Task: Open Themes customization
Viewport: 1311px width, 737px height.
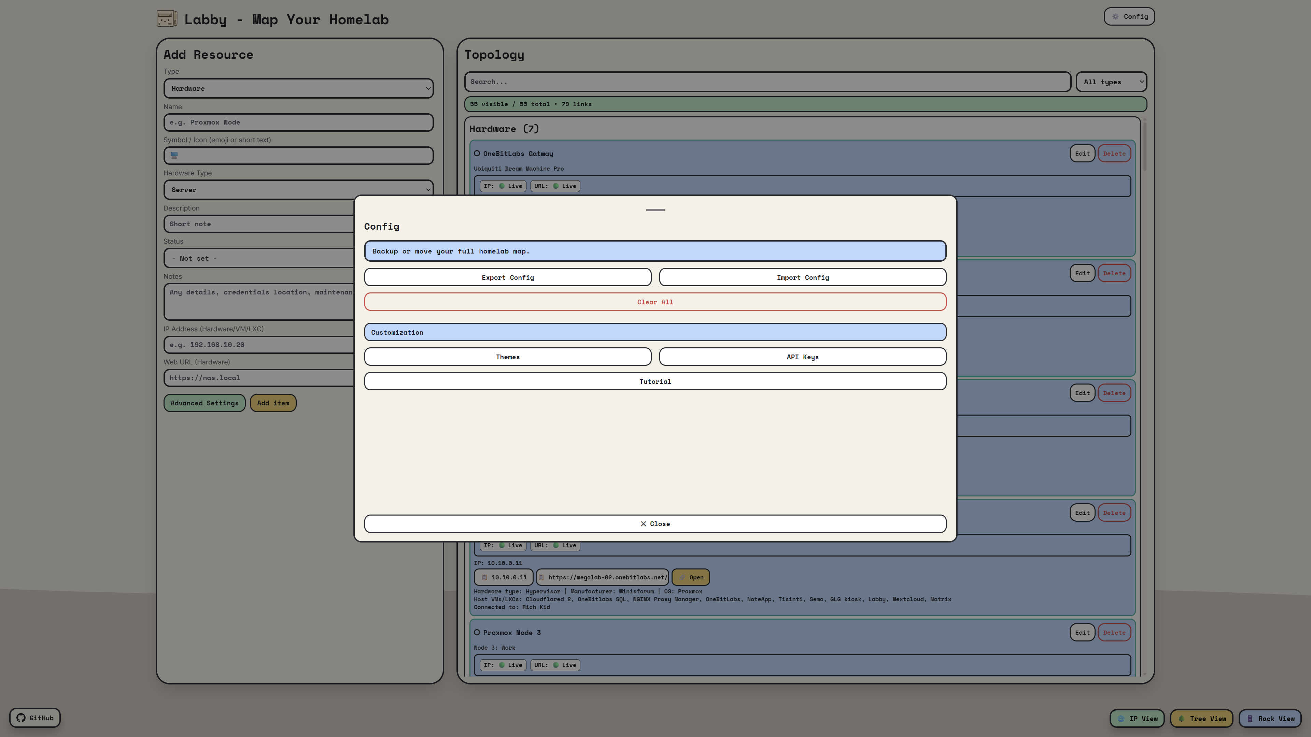Action: click(507, 357)
